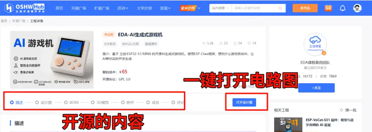The height and width of the screenshot is (132, 372).
Task: Click the OSHWHub logo
Action: [x=24, y=8]
